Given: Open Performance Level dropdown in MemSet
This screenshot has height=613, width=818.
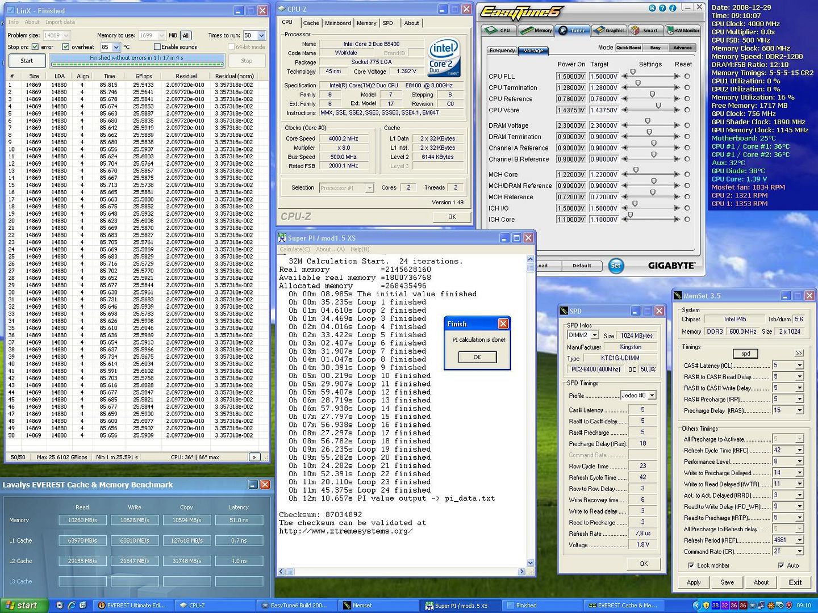Looking at the screenshot, I should tap(800, 461).
